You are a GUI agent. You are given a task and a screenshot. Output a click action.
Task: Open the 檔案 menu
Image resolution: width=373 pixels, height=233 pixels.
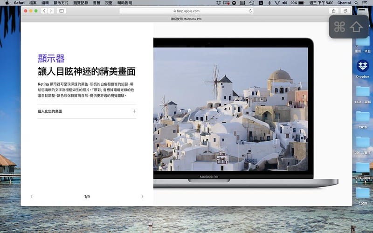coord(33,3)
